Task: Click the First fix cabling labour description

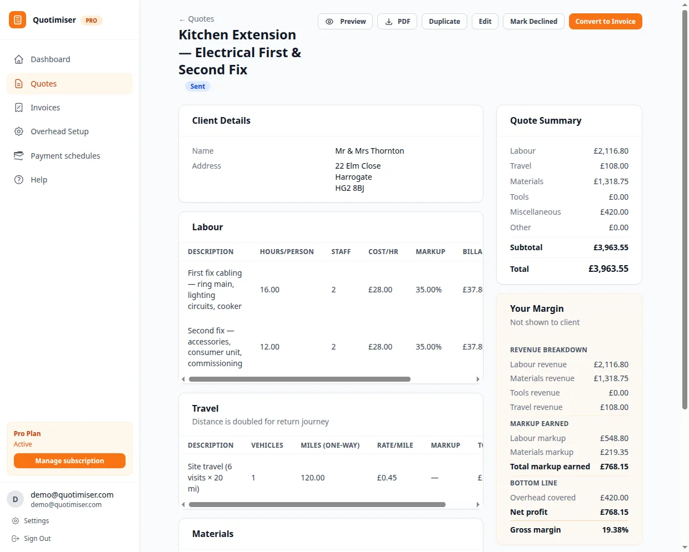Action: pyautogui.click(x=215, y=290)
